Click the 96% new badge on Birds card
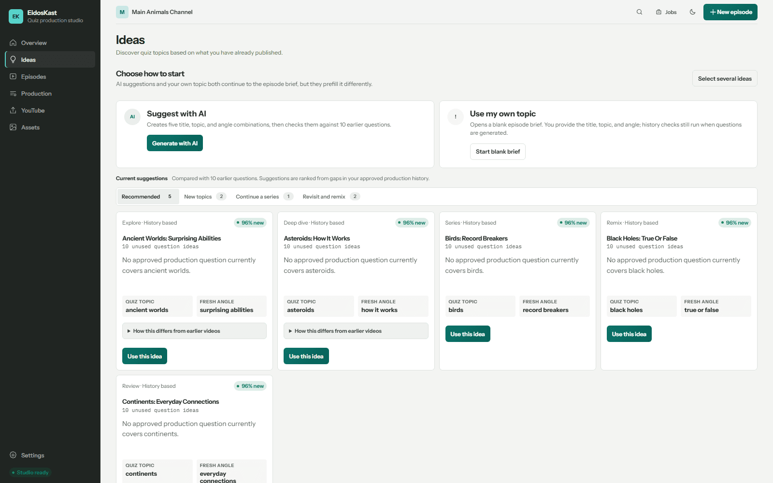 tap(573, 223)
